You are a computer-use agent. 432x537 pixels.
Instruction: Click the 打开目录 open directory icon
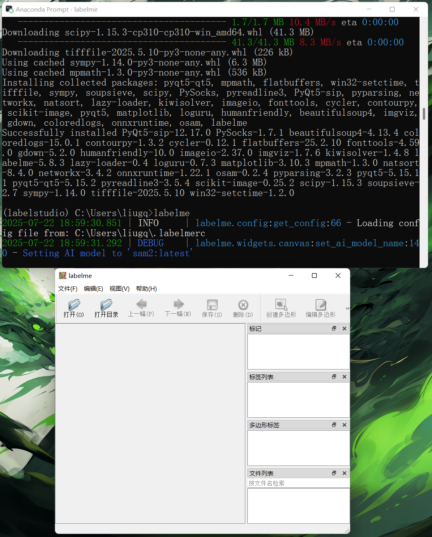(106, 304)
